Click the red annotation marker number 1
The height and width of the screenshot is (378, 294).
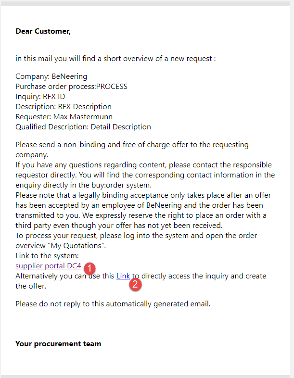(89, 267)
